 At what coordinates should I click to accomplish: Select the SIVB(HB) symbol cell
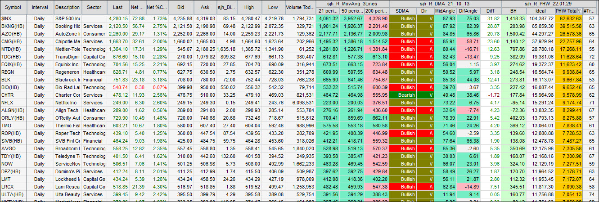14,141
